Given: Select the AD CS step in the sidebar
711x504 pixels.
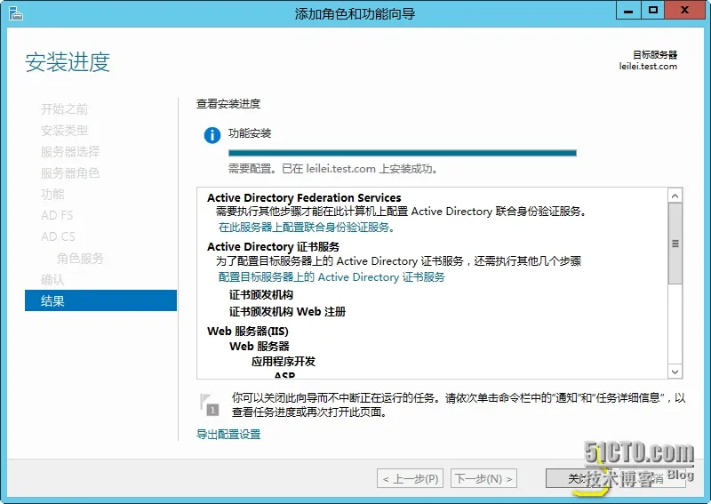Looking at the screenshot, I should pos(58,236).
